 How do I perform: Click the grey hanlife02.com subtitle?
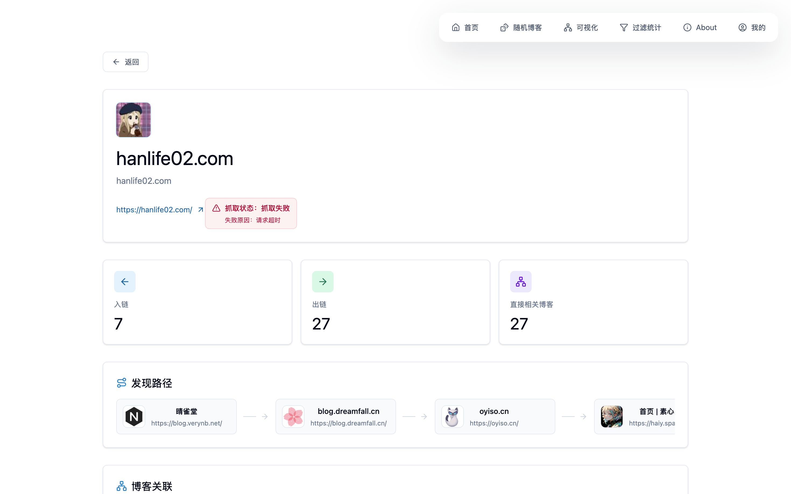click(x=144, y=181)
